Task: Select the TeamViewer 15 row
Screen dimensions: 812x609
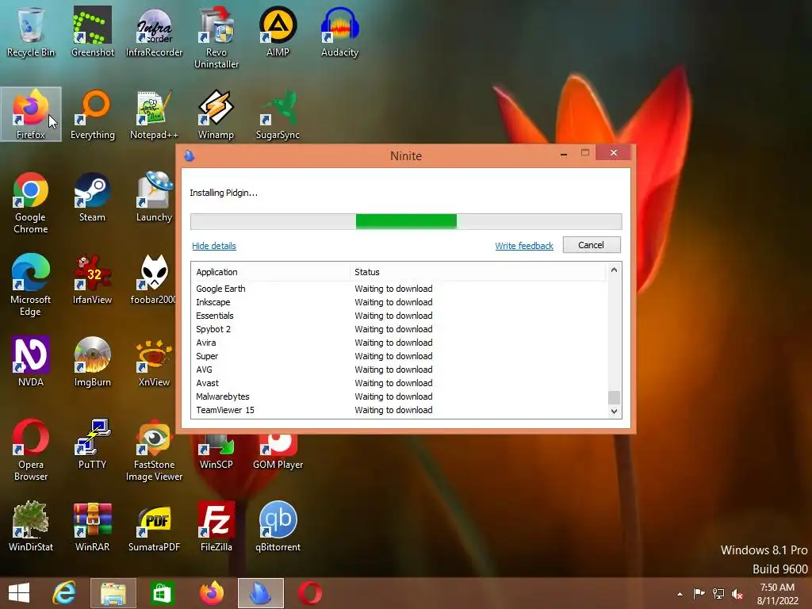Action: 400,410
